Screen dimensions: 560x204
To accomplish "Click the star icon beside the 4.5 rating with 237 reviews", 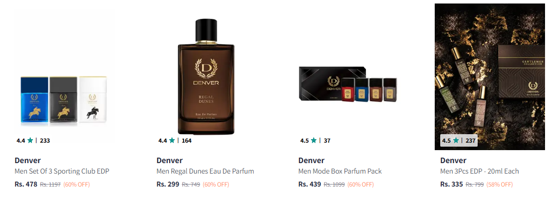I will (x=455, y=141).
